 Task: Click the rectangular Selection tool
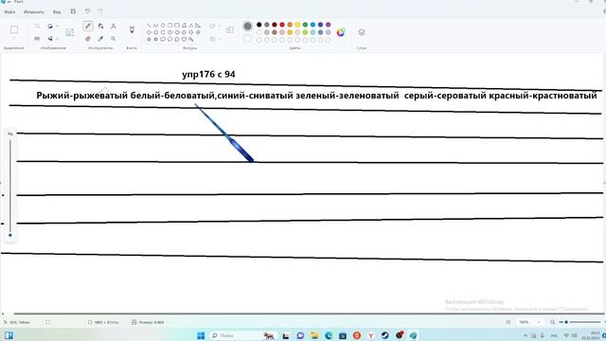click(14, 29)
